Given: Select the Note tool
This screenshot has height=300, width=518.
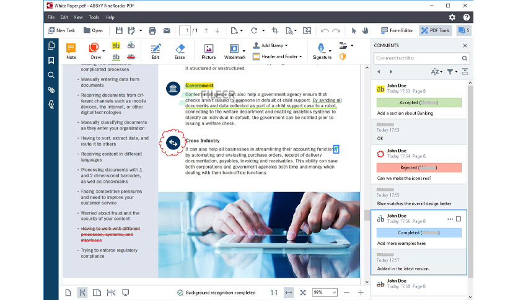Looking at the screenshot, I should (71, 51).
